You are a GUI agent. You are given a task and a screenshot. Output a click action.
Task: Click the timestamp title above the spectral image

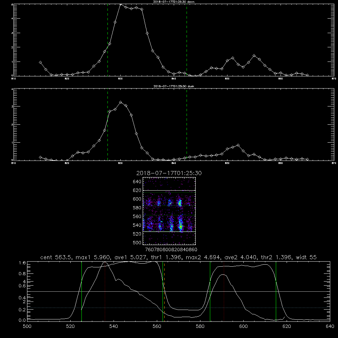pos(169,173)
